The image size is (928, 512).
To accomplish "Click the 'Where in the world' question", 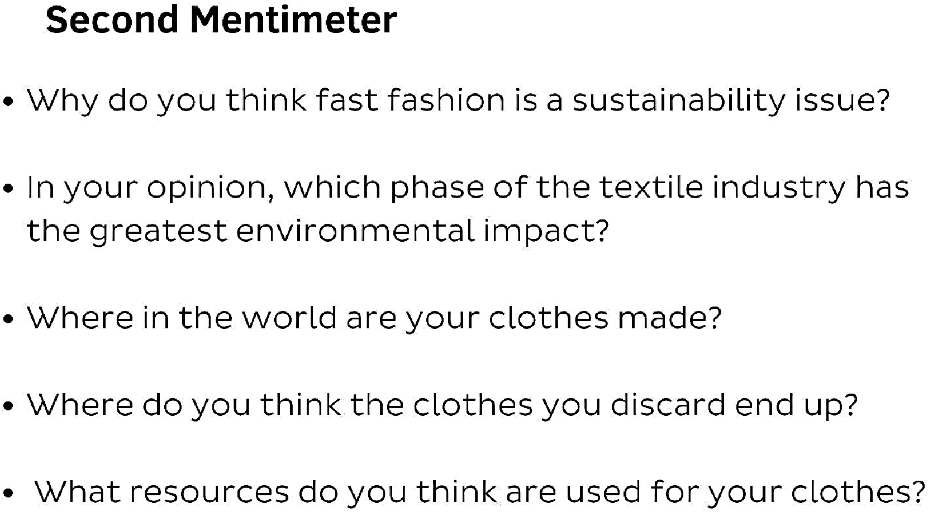I will click(374, 318).
